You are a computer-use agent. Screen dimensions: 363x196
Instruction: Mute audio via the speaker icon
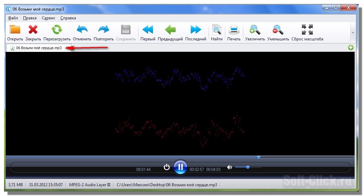point(230,167)
